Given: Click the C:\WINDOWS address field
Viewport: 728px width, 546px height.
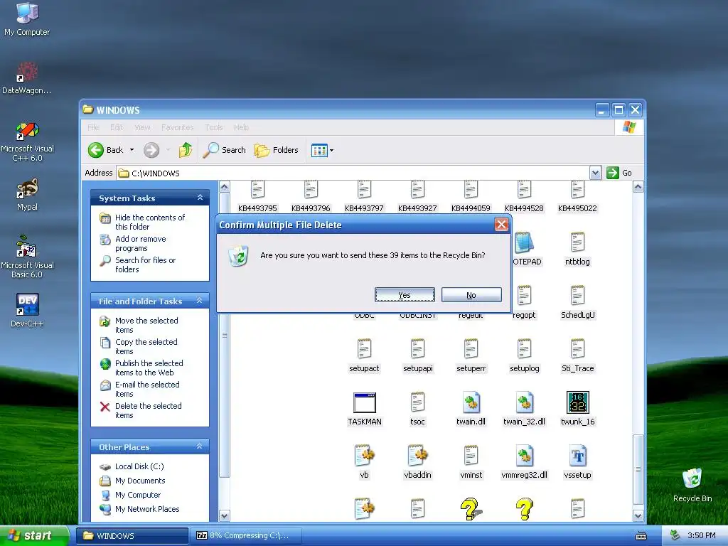Looking at the screenshot, I should tap(353, 173).
